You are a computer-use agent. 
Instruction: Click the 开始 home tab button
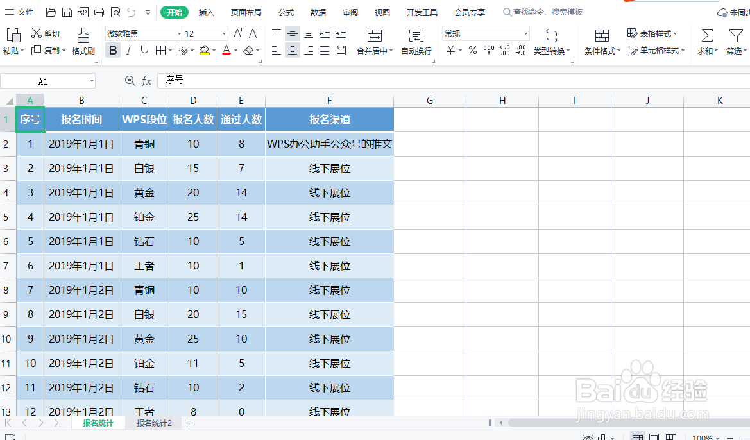tap(175, 12)
